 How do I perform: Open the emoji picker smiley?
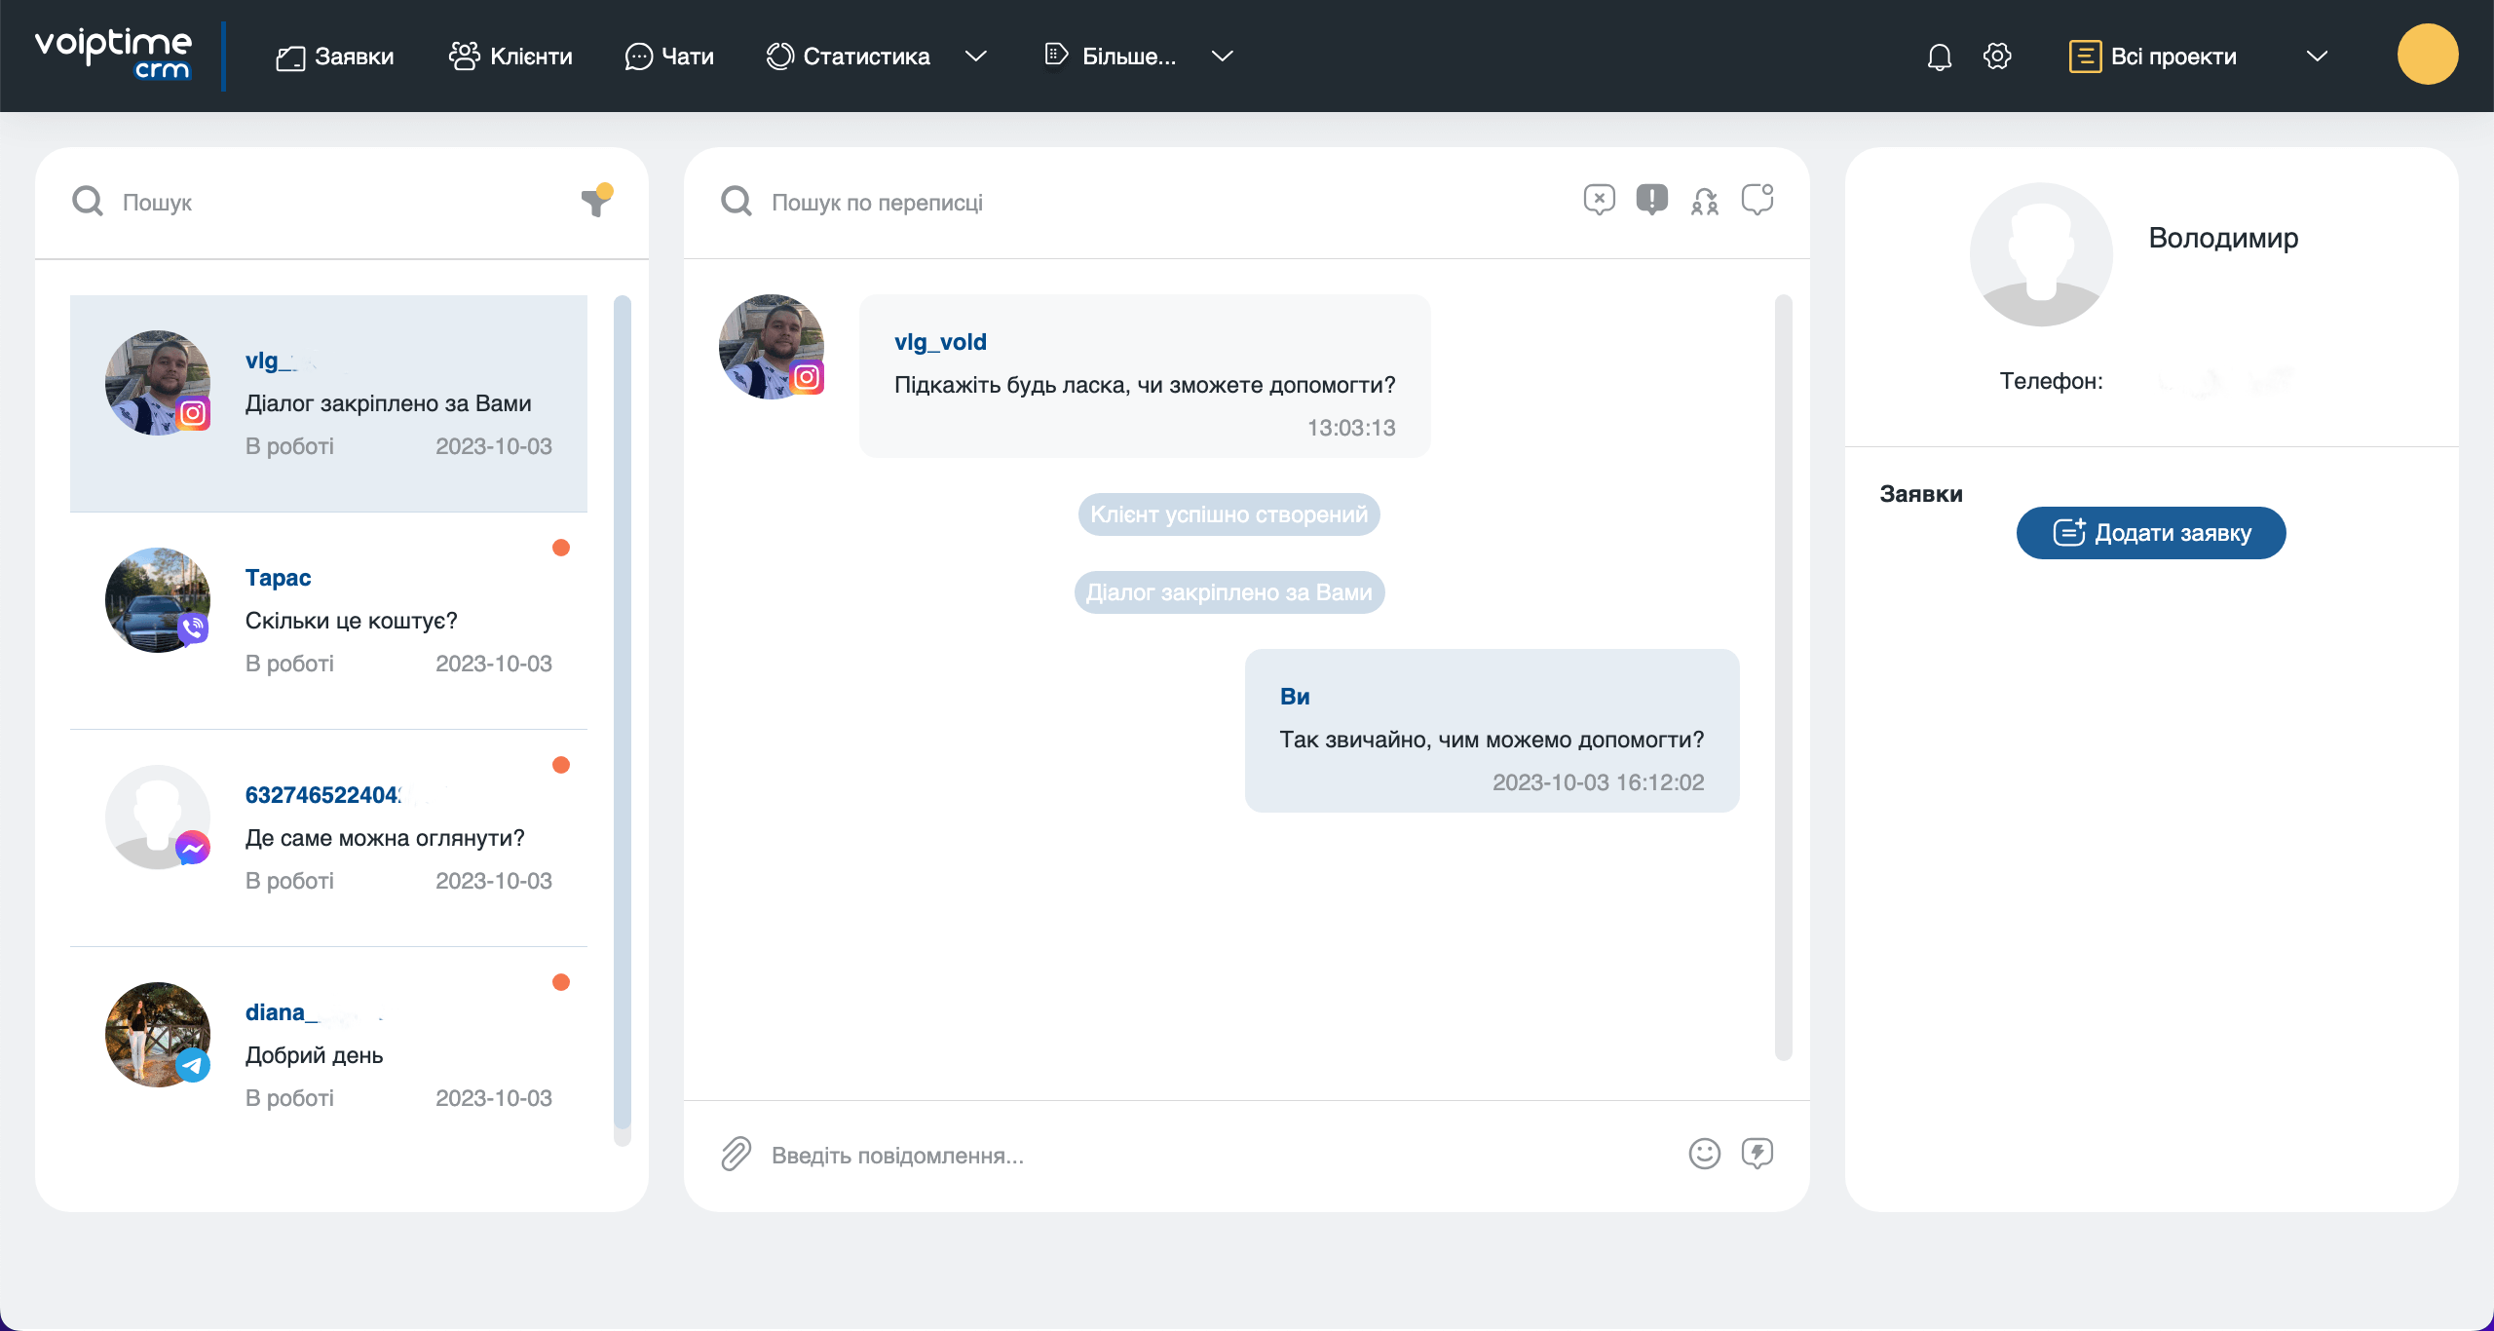click(1704, 1154)
